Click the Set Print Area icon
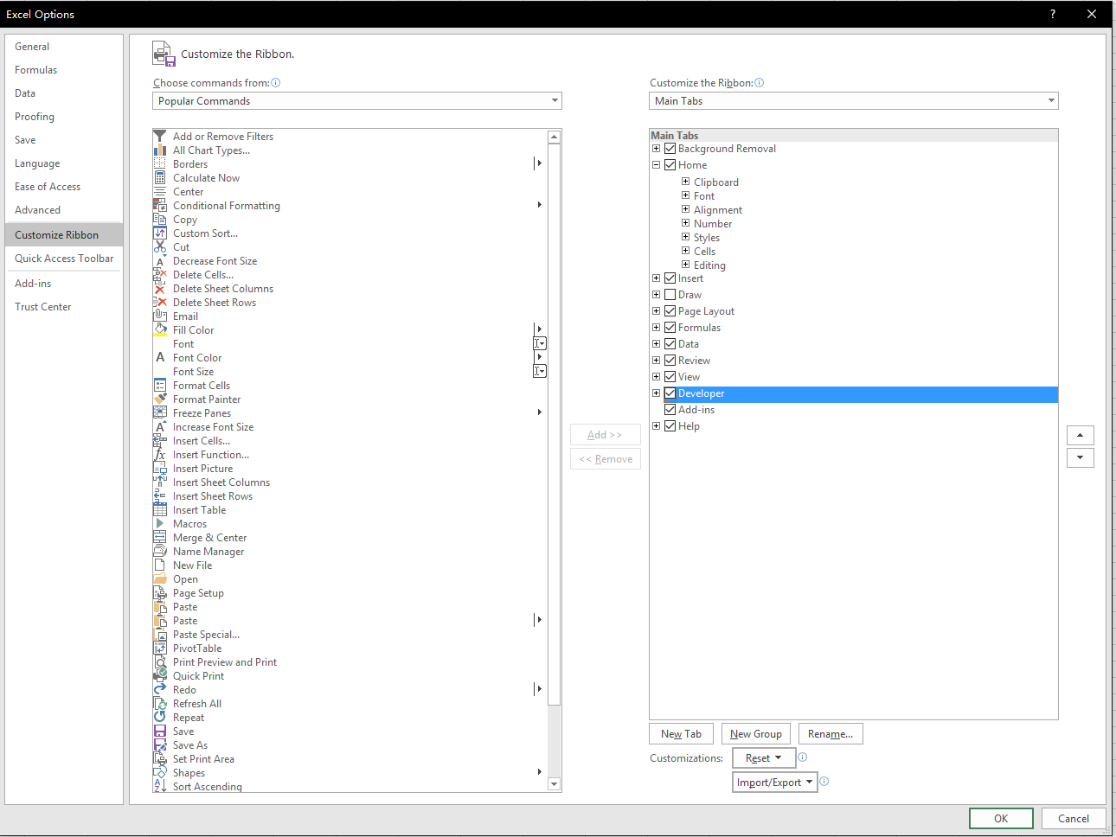Screen dimensions: 1116x837 (x=160, y=759)
